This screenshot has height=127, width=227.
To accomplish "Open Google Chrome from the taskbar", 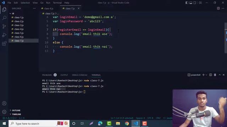I will coord(127,123).
